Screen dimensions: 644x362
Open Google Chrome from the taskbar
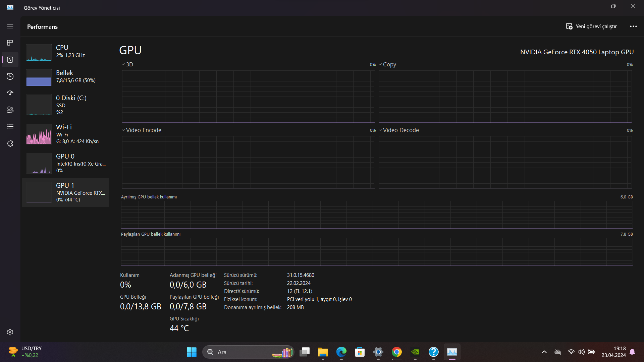click(396, 352)
